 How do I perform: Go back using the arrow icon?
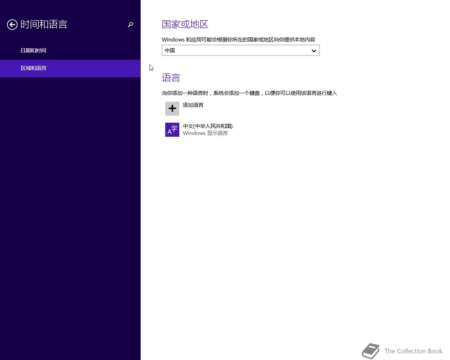12,25
